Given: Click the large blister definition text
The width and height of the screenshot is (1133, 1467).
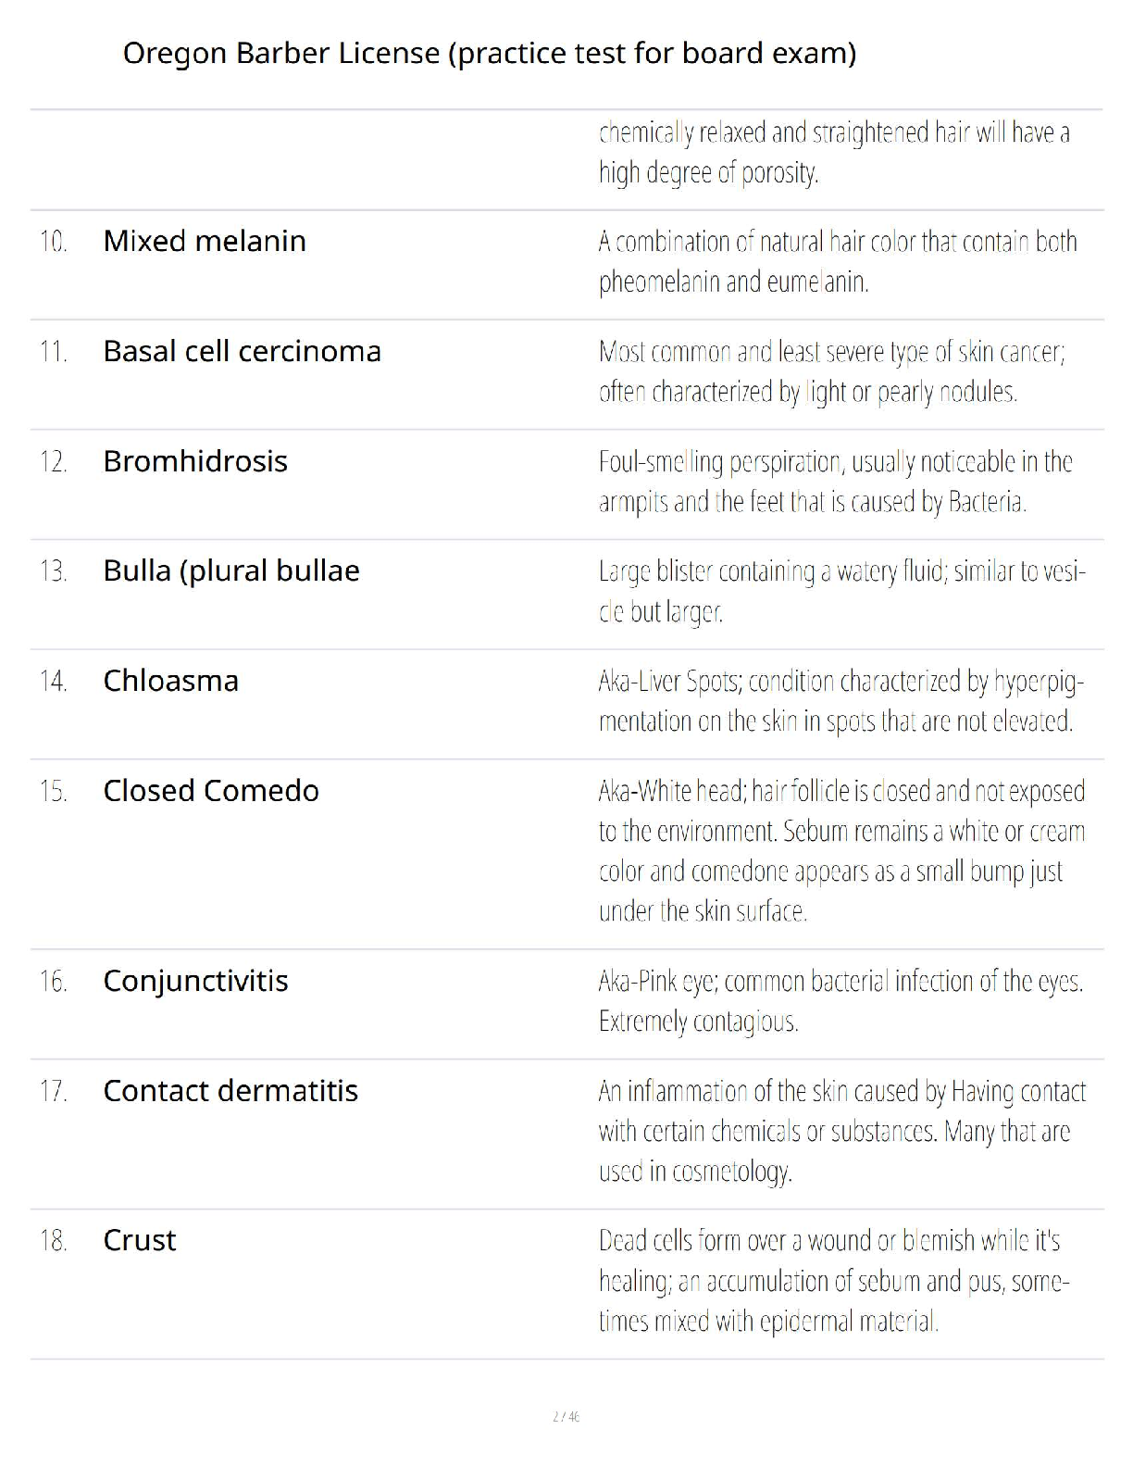Looking at the screenshot, I should [840, 591].
